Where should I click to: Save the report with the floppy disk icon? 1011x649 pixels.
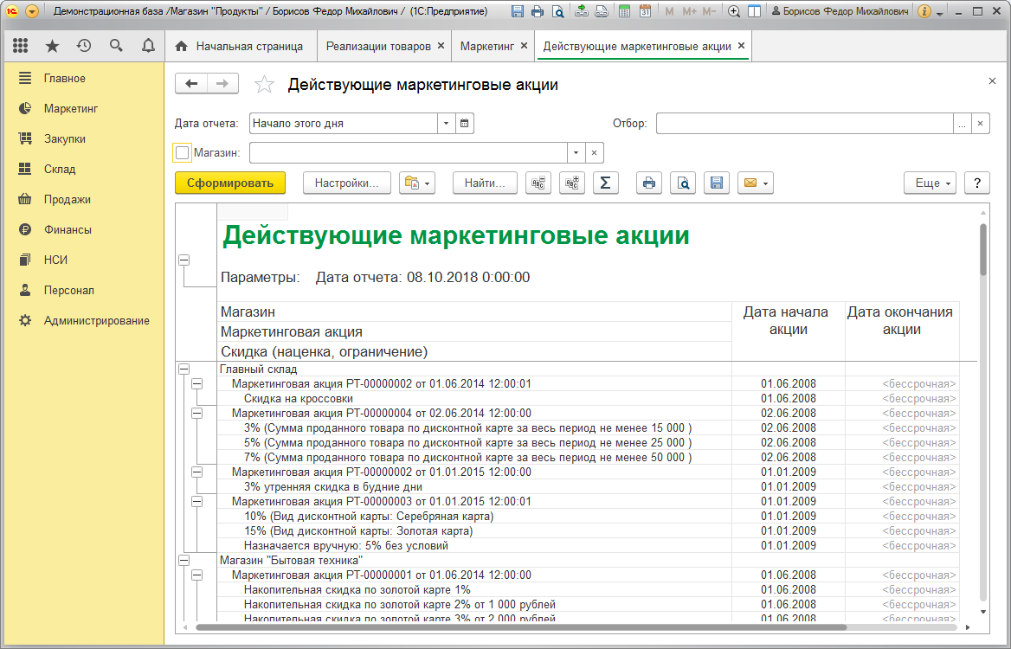coord(717,183)
